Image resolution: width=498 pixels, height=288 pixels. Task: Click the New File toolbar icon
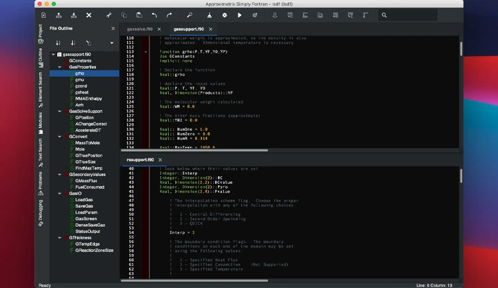(43, 15)
